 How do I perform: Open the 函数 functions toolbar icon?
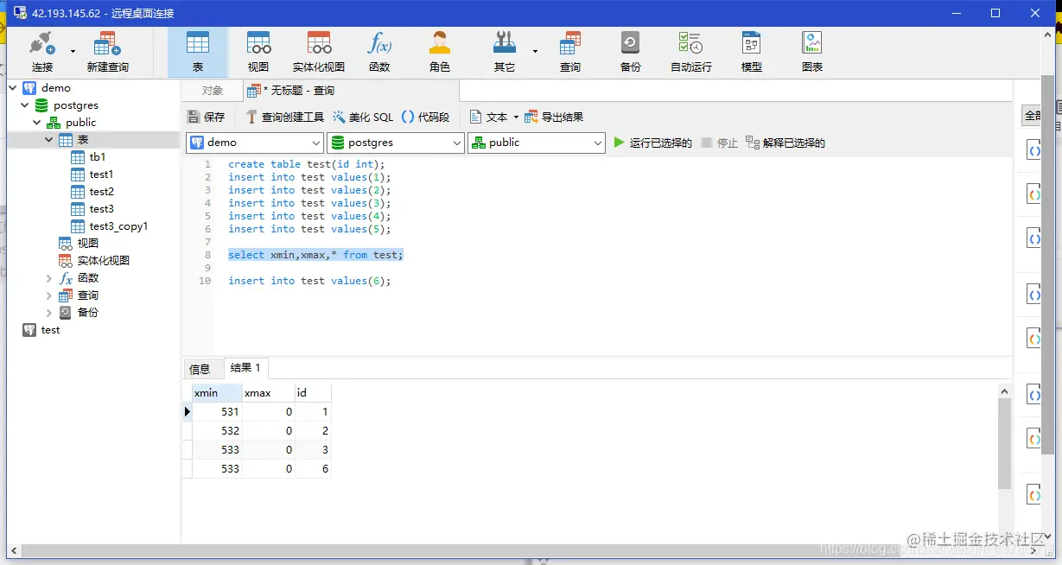point(379,52)
